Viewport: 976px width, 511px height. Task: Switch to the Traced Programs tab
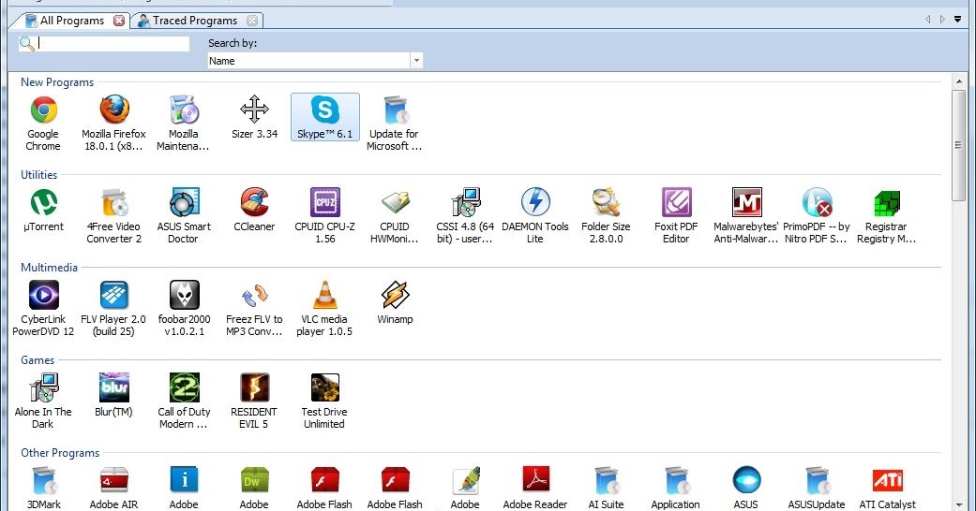pos(195,21)
